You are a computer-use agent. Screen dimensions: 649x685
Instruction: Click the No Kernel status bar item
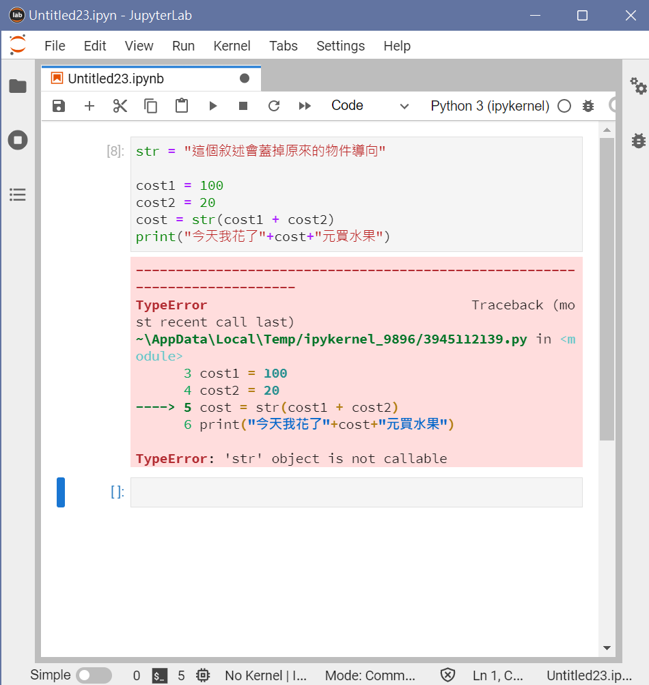(265, 675)
